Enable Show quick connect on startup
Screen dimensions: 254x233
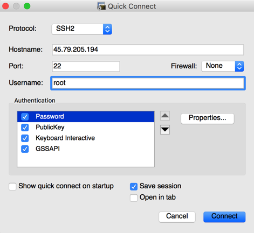point(12,187)
